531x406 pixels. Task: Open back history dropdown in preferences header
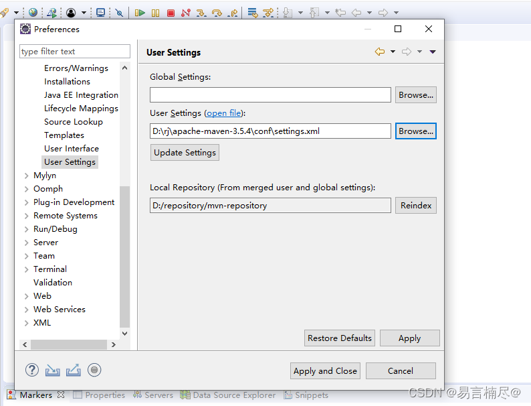393,52
